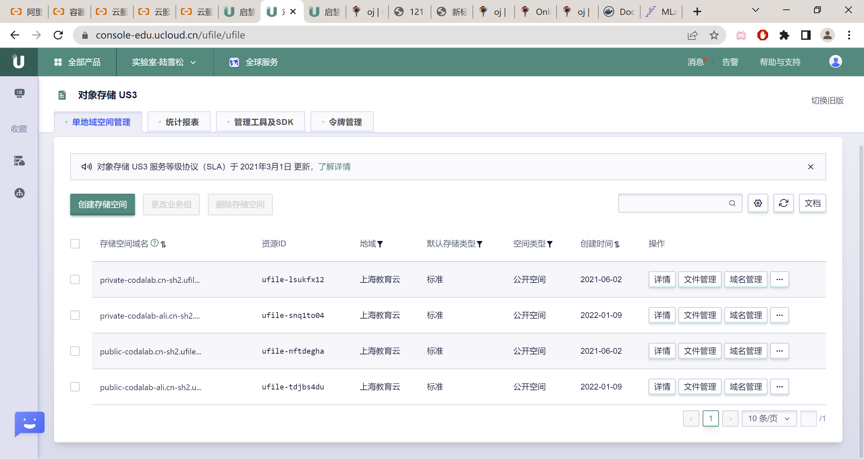Open 收藏 favorites in sidebar

click(x=19, y=129)
